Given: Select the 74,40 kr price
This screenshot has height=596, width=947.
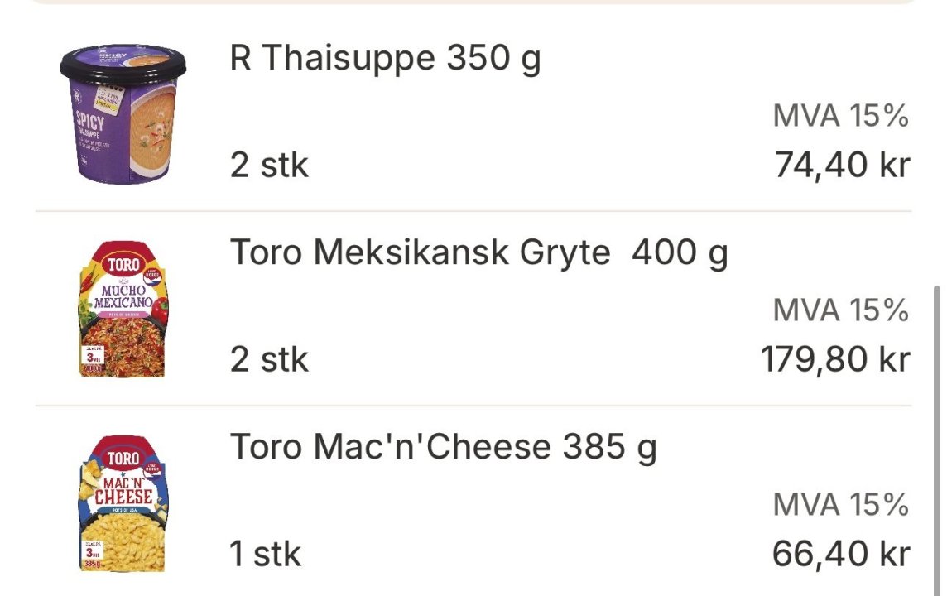Looking at the screenshot, I should click(x=842, y=166).
